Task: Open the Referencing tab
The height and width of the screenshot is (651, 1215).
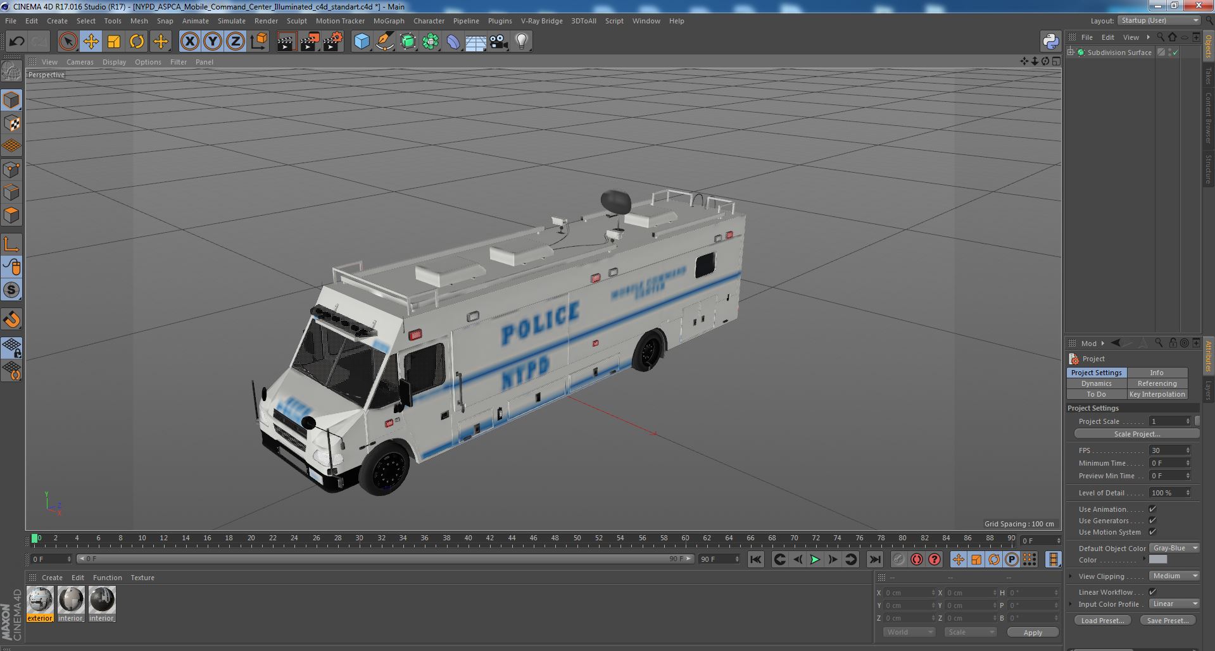Action: 1157,383
